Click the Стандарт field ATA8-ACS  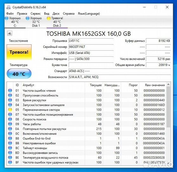(x=120, y=71)
